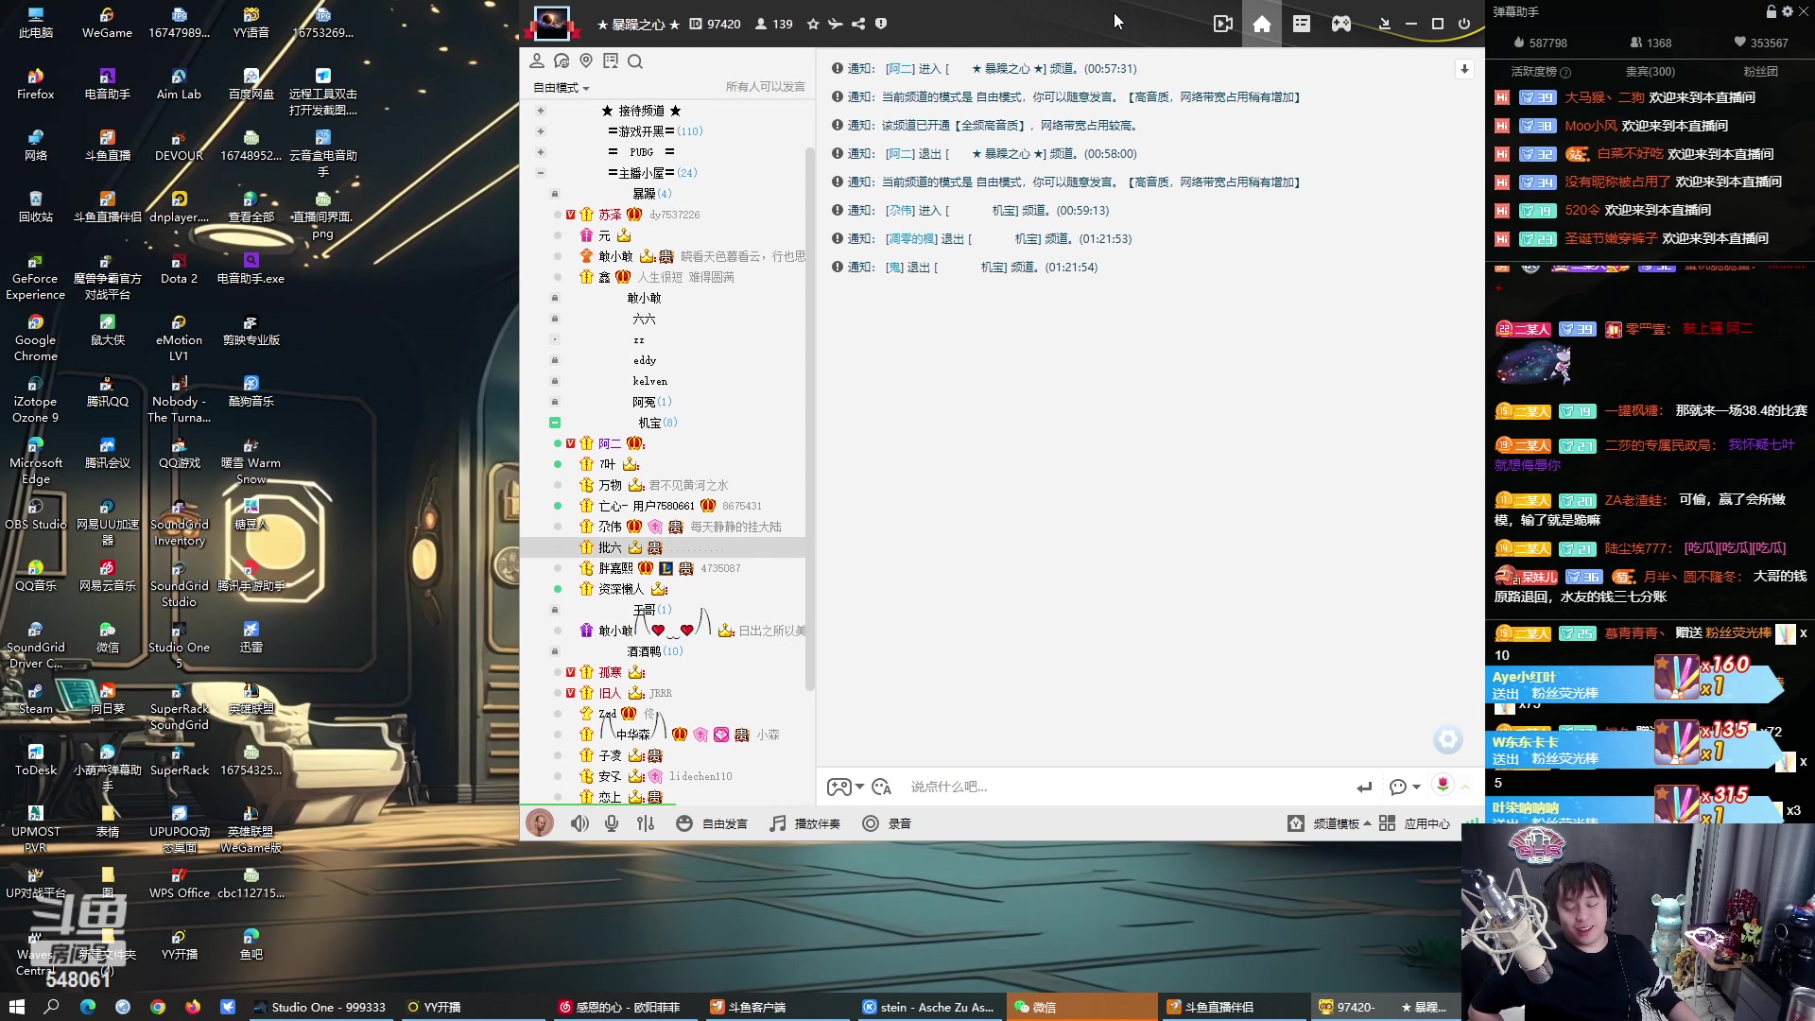
Task: Expand the ★接待频道★ channel group
Action: click(x=541, y=111)
